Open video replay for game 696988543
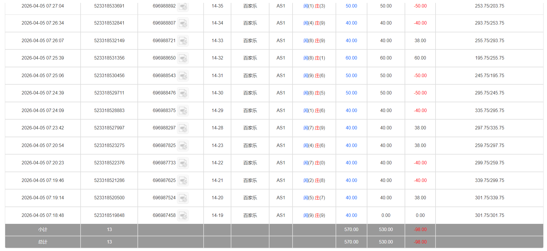 (x=183, y=76)
